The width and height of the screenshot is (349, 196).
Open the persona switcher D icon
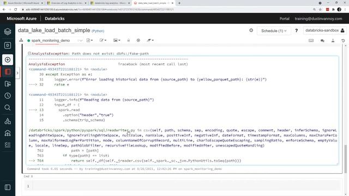(8, 46)
